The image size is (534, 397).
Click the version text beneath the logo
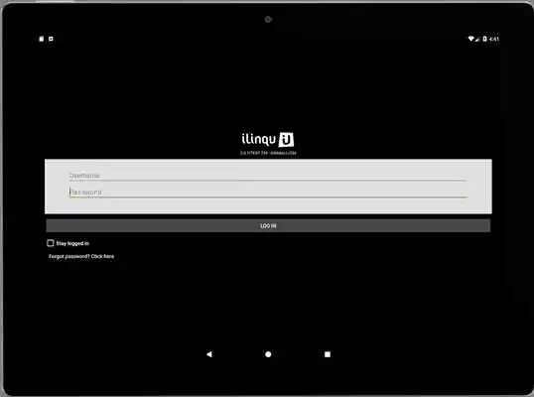tap(268, 153)
